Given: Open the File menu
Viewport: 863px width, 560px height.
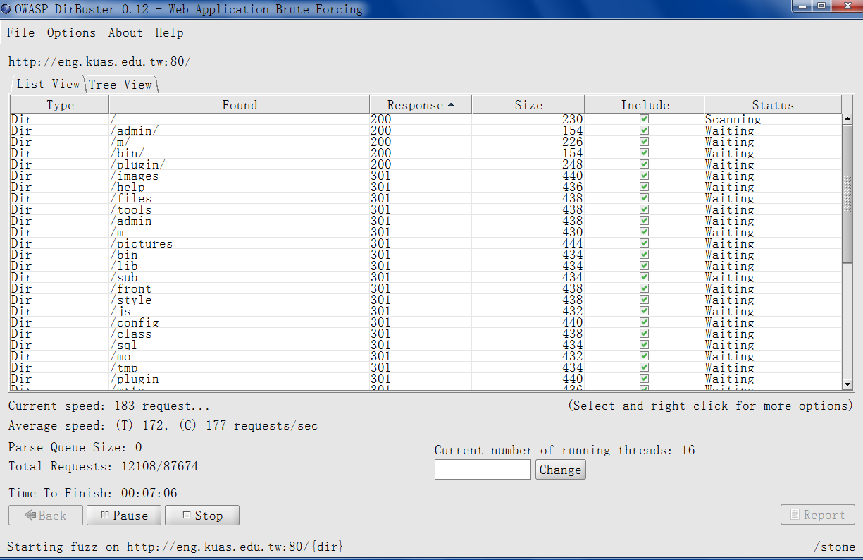Looking at the screenshot, I should 20,32.
